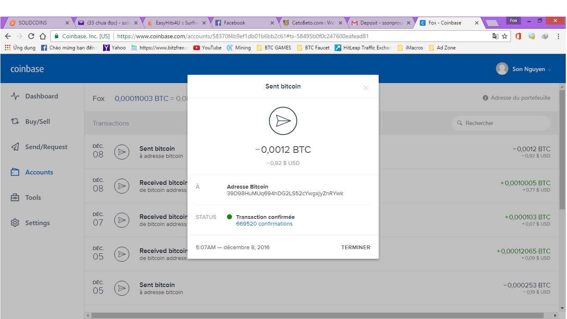Open the translate page icon in address bar
Image resolution: width=567 pixels, height=319 pixels.
pyautogui.click(x=496, y=36)
